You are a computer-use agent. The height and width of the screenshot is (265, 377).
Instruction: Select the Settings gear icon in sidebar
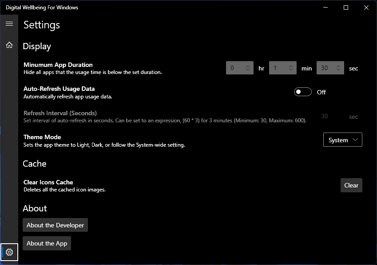click(9, 252)
